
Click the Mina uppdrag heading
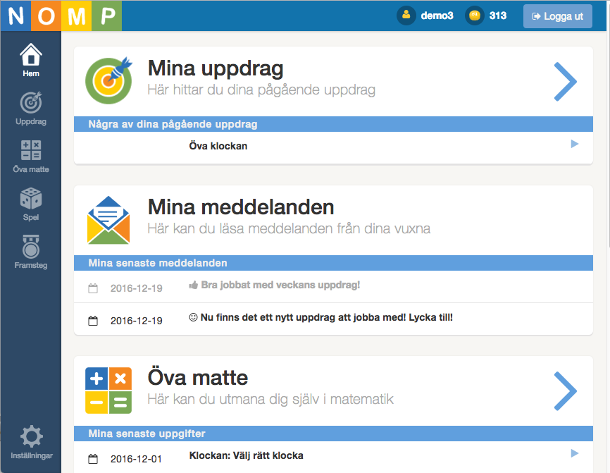point(216,68)
